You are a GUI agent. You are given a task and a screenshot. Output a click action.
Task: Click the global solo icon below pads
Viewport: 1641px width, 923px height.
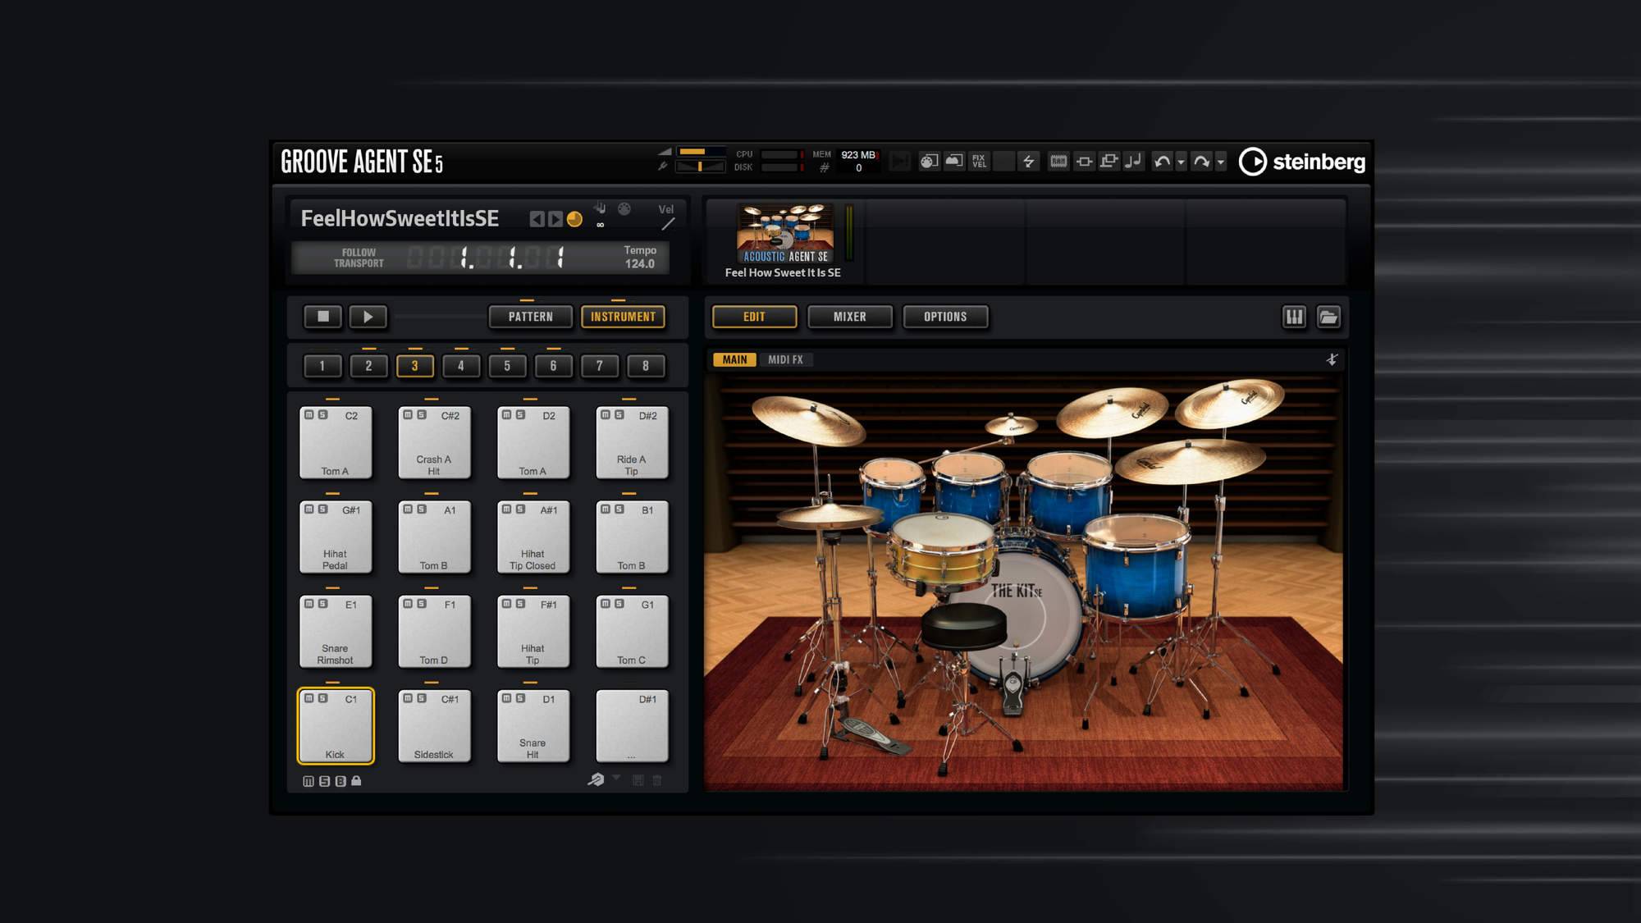coord(324,781)
